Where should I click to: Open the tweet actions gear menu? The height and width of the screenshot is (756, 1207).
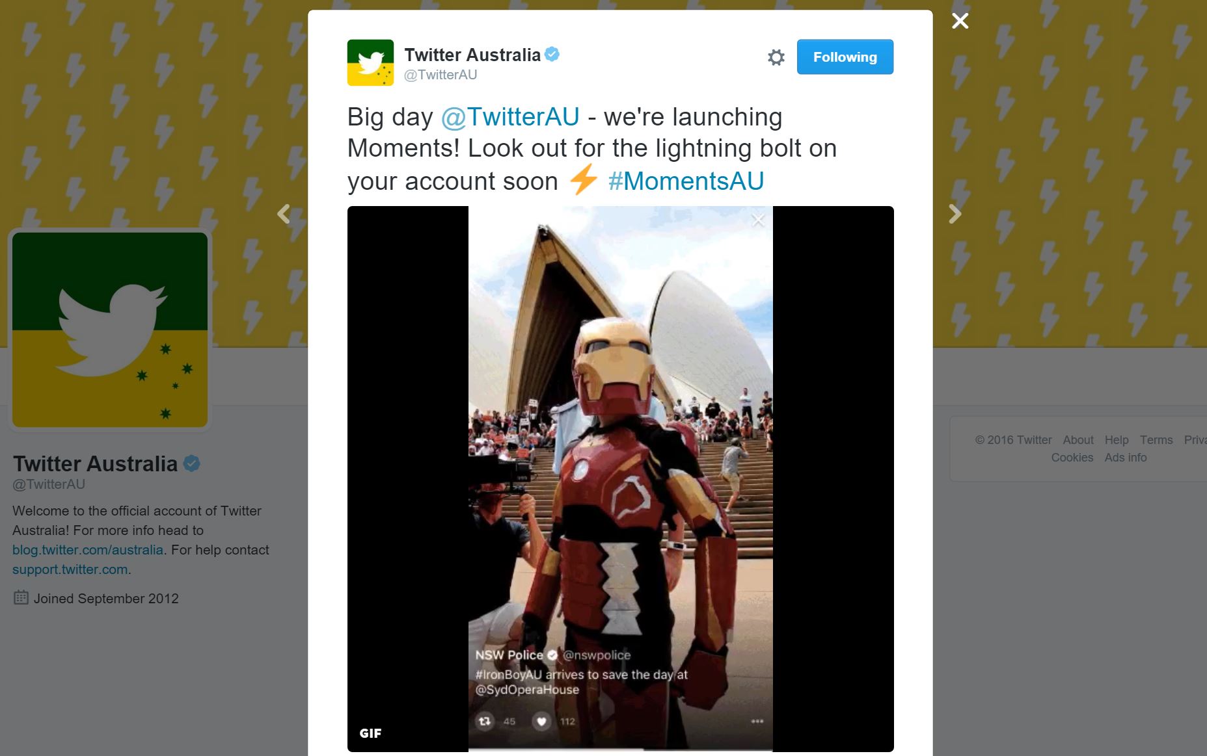(776, 57)
